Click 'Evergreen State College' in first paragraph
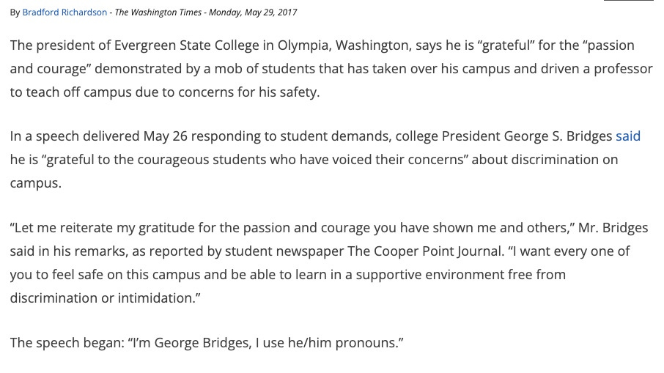 coord(186,45)
